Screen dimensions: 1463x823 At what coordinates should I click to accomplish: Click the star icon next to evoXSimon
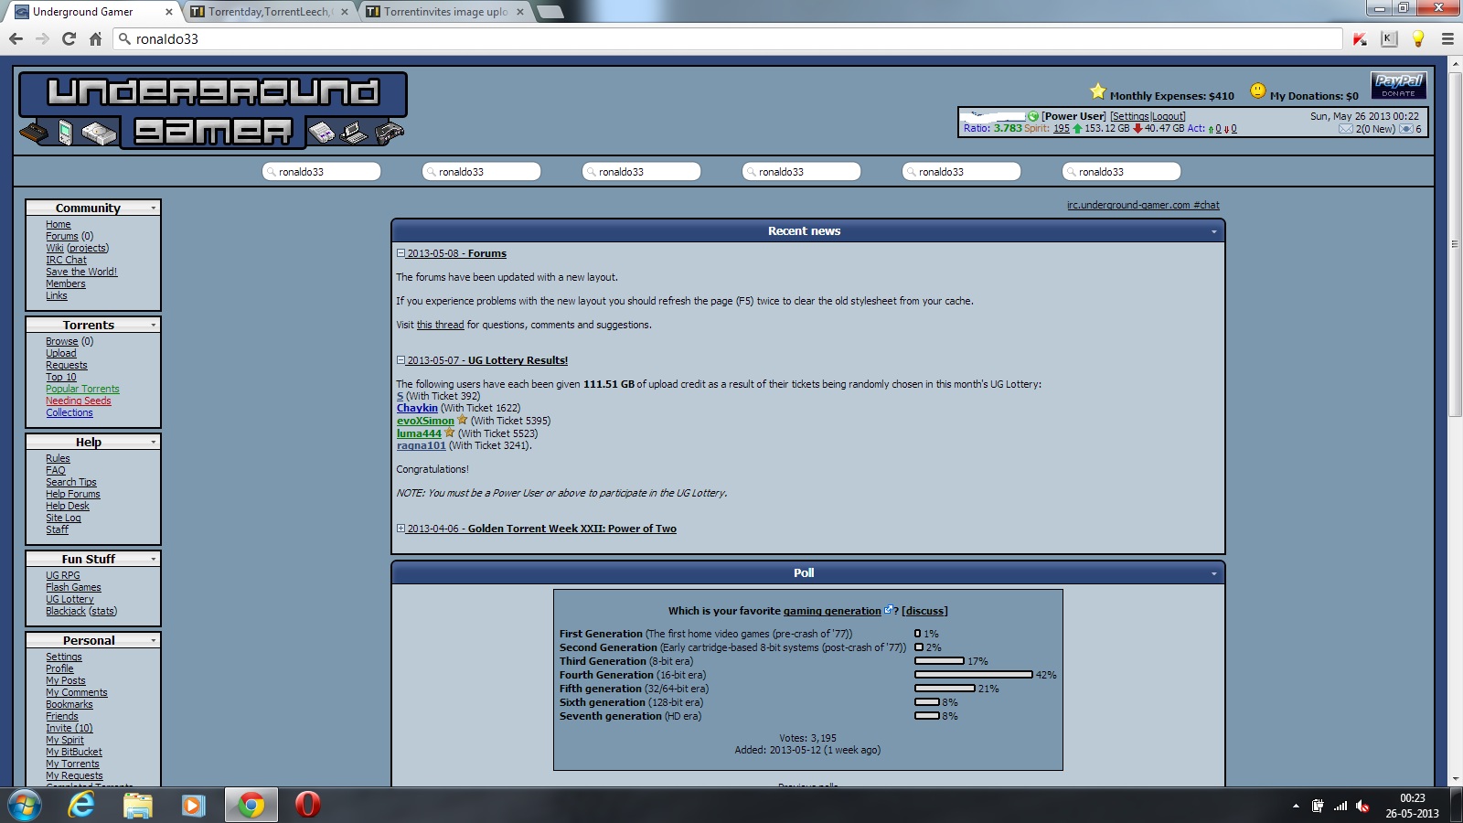pyautogui.click(x=462, y=420)
